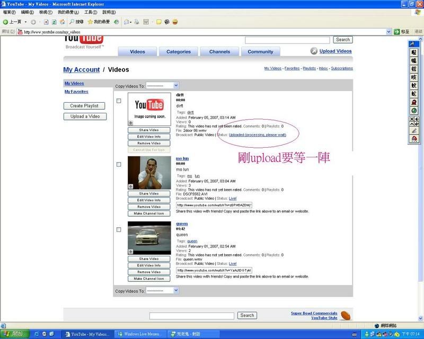The height and width of the screenshot is (339, 424).
Task: Click the Upload Videos arrow icon
Action: pyautogui.click(x=314, y=51)
